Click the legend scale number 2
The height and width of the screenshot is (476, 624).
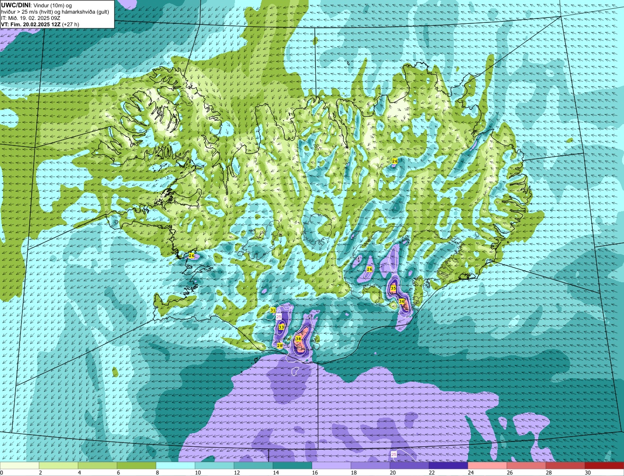point(40,473)
